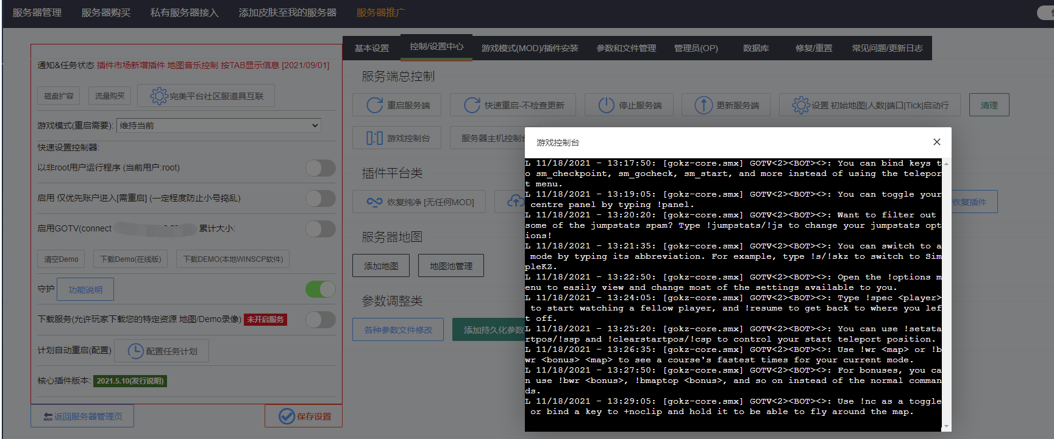Click the clock icon for 配置任务计划
Image resolution: width=1054 pixels, height=439 pixels.
(135, 351)
